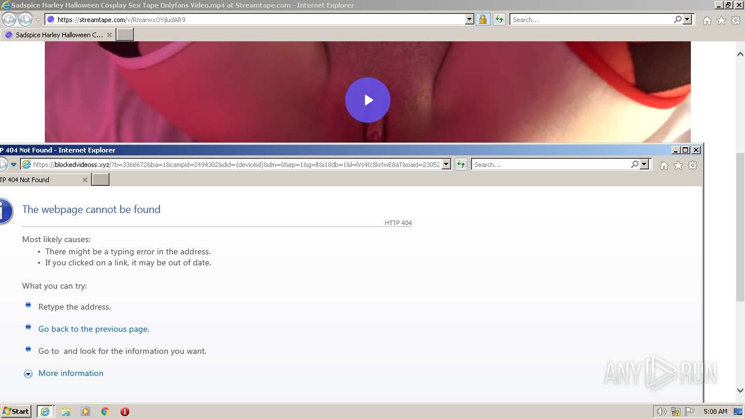Open Favorites star in the 404 window

coord(678,166)
